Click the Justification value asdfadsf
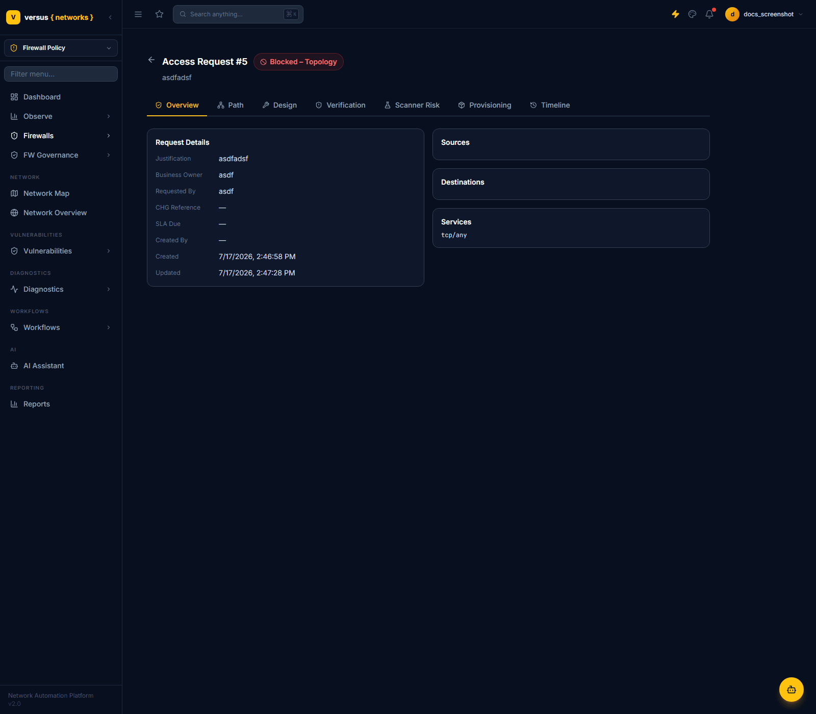This screenshot has height=714, width=816. pos(234,159)
